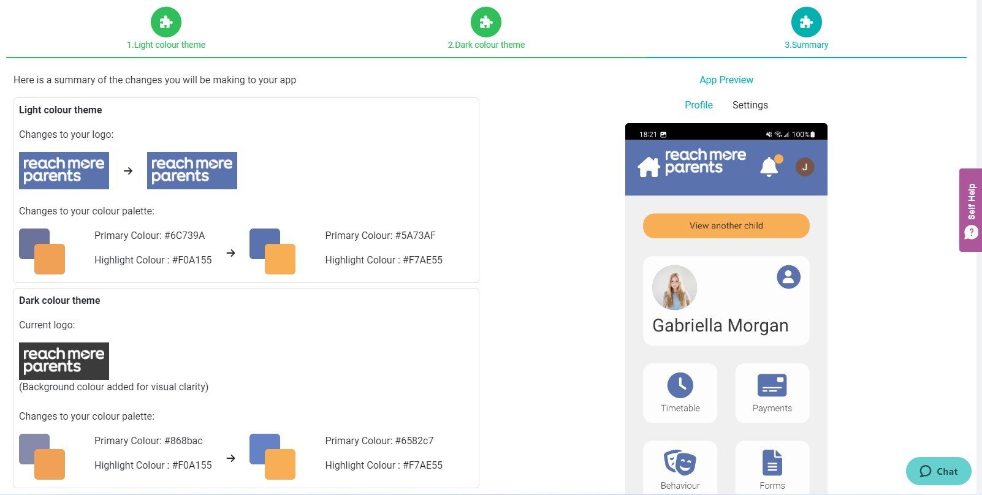Open the Behaviour masks icon
This screenshot has width=982, height=495.
pos(680,463)
